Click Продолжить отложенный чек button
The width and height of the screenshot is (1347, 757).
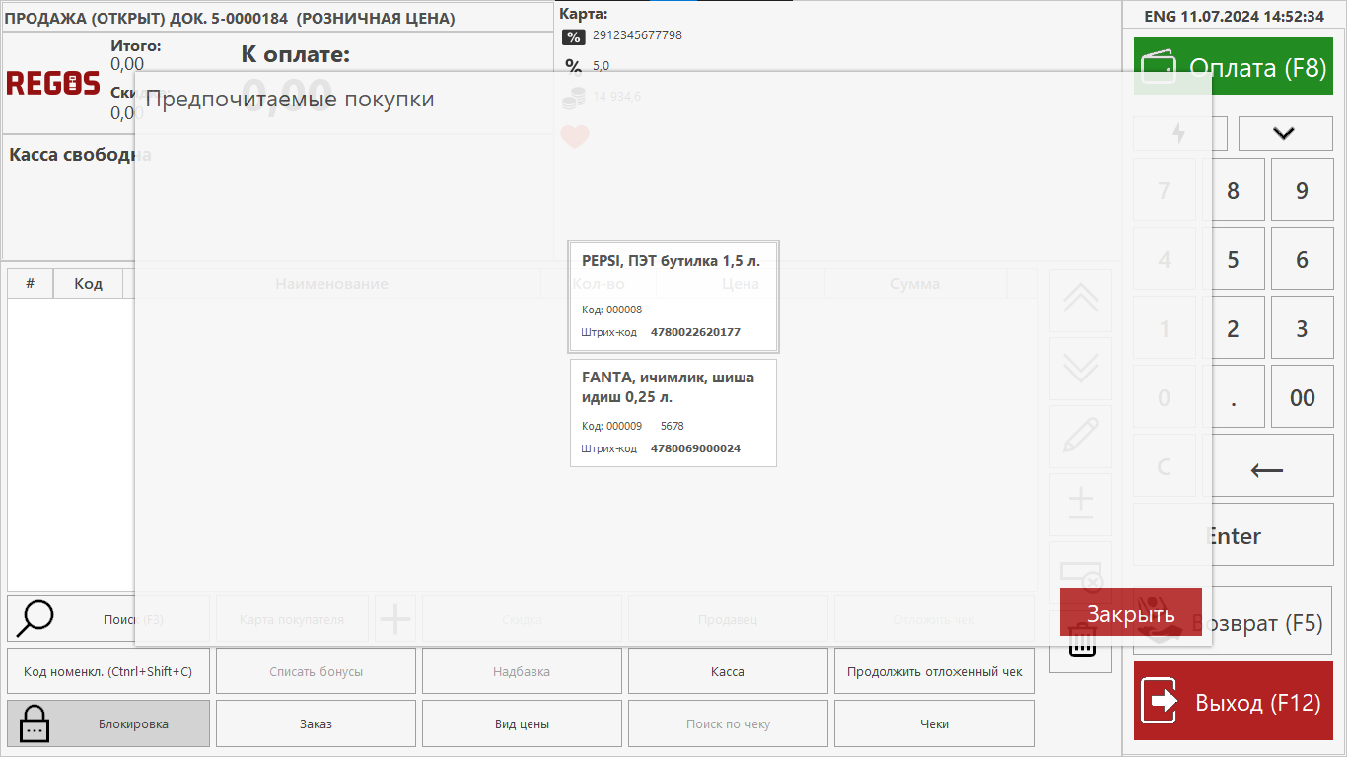tap(934, 671)
